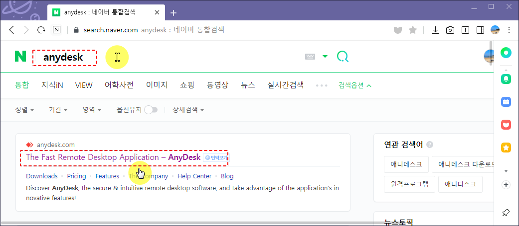
Task: Expand the 영역 dropdown
Action: 92,110
